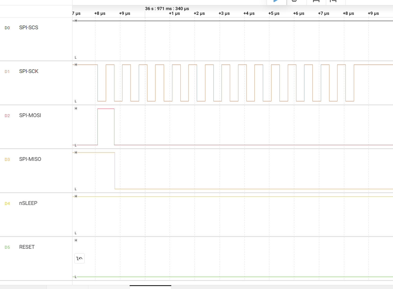The width and height of the screenshot is (393, 289).
Task: Click the D3 channel index
Action: [x=7, y=160]
